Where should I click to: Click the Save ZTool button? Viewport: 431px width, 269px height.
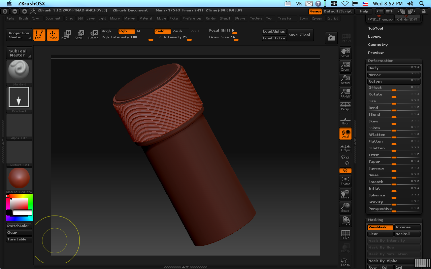pos(299,35)
